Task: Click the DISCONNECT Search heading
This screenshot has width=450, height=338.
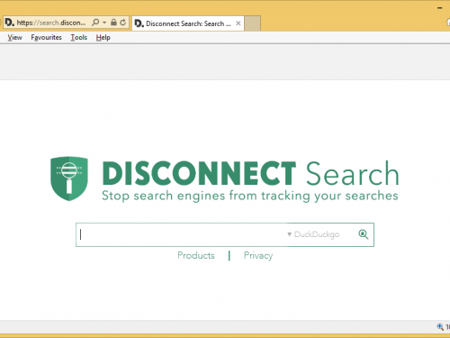Action: click(250, 173)
